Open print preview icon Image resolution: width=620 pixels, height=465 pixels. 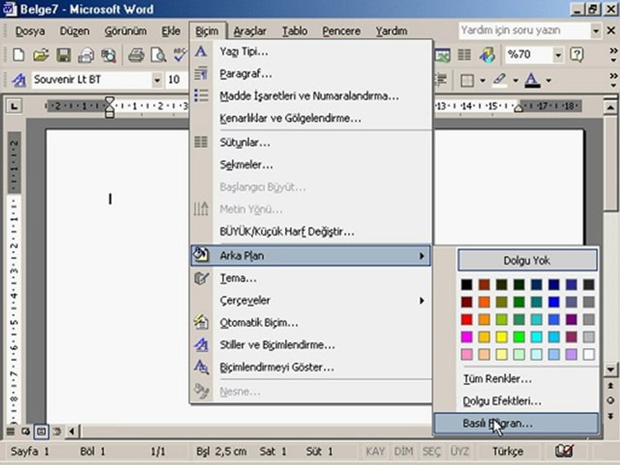point(159,54)
